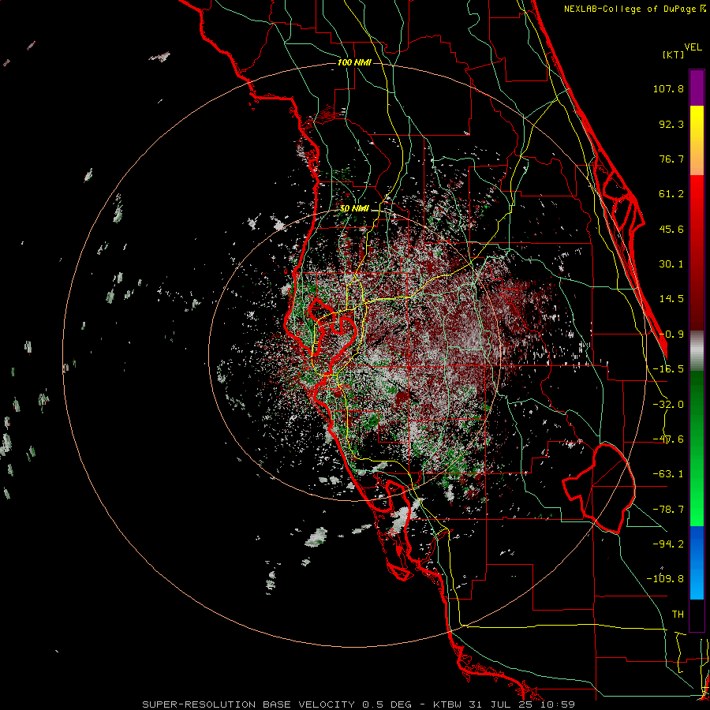Pick the blue segment of velocity color bar
This screenshot has width=710, height=710.
(697, 562)
